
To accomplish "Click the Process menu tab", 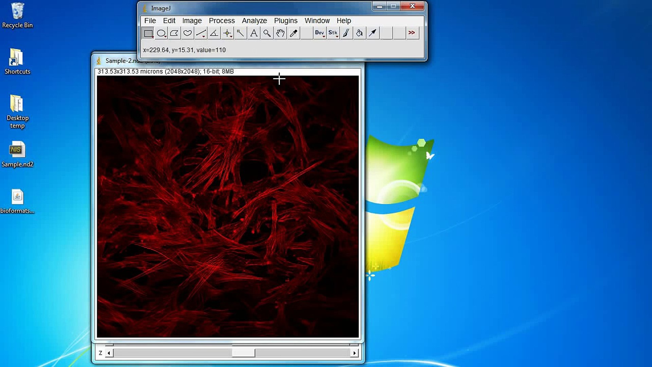I will 222,21.
